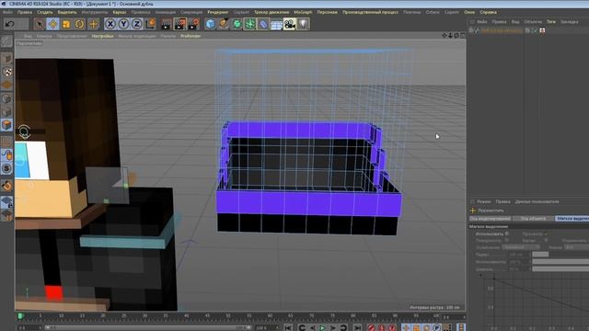Toggle the Z axis lock
The image size is (589, 331).
point(137,24)
